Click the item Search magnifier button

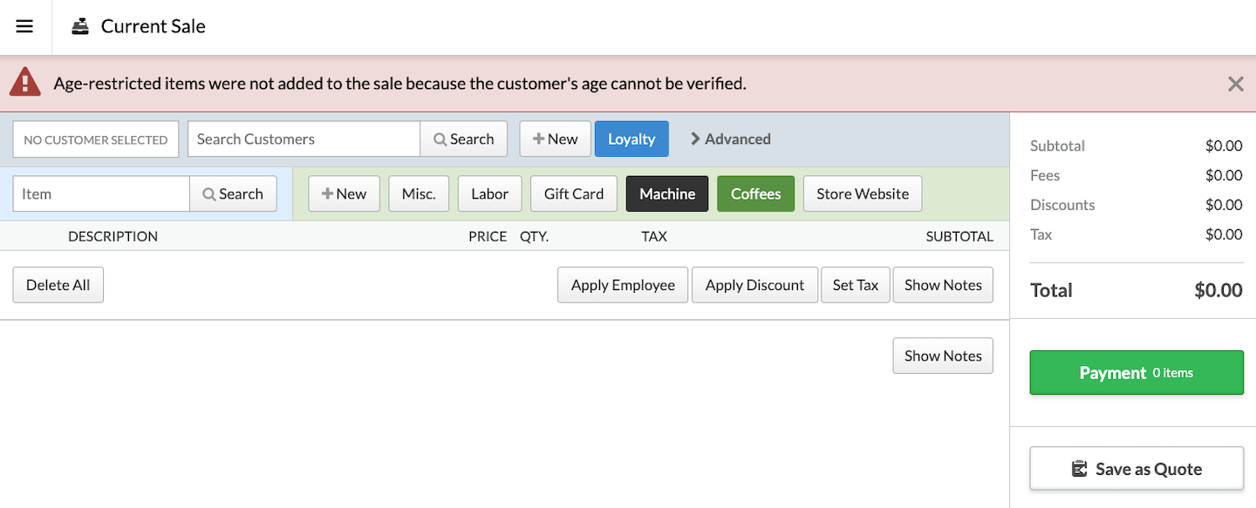pos(233,194)
